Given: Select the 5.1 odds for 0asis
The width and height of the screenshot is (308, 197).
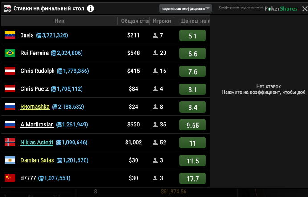Looking at the screenshot, I should [193, 36].
